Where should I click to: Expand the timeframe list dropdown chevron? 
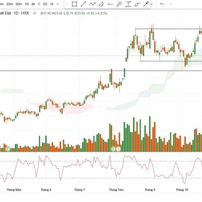click(58, 4)
